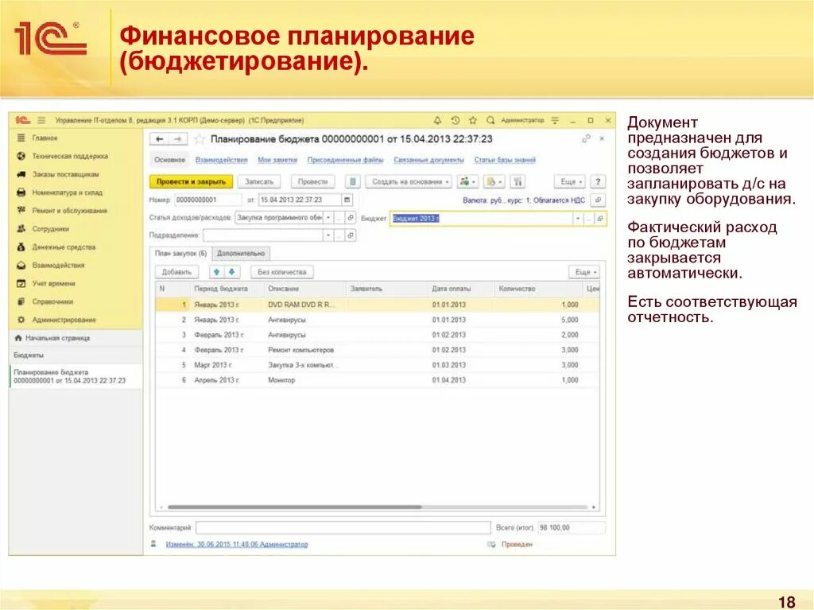
Task: Open Мои заметки link
Action: point(277,160)
